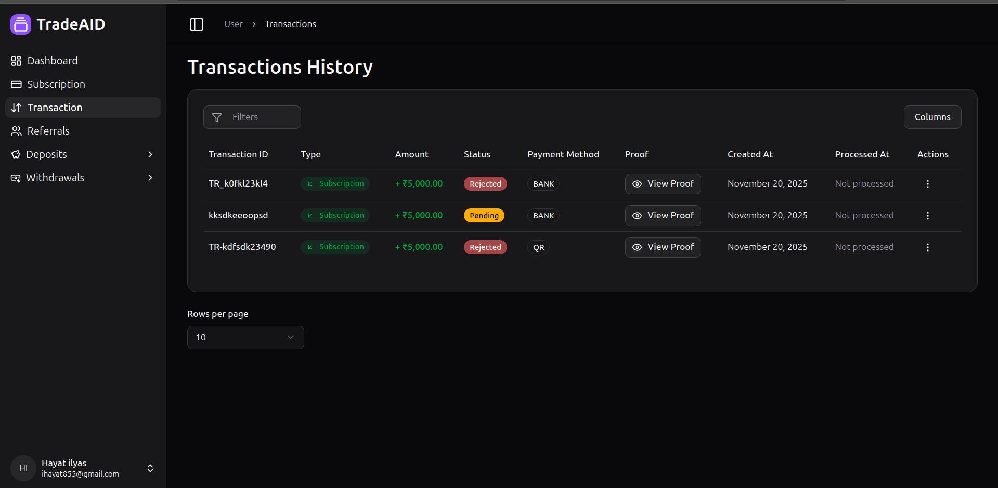View Proof for TR-kdfsdk23490
Image resolution: width=998 pixels, height=488 pixels.
coord(663,247)
